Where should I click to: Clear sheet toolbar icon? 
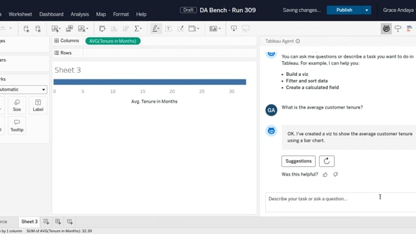click(x=81, y=29)
